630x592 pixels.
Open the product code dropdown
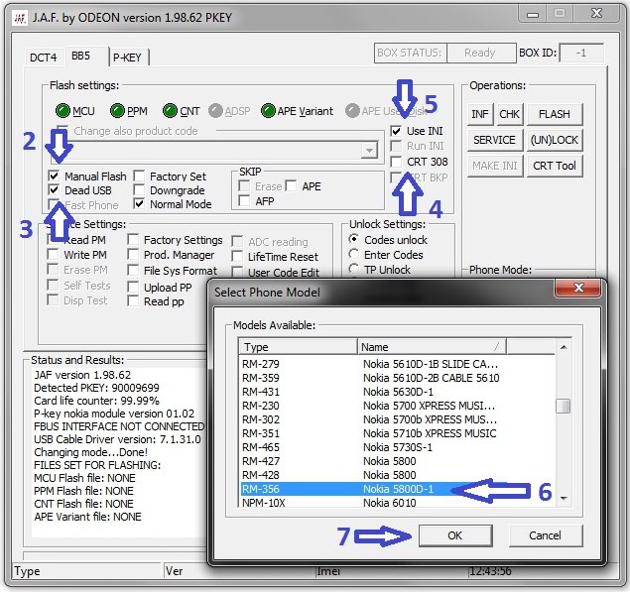point(369,151)
